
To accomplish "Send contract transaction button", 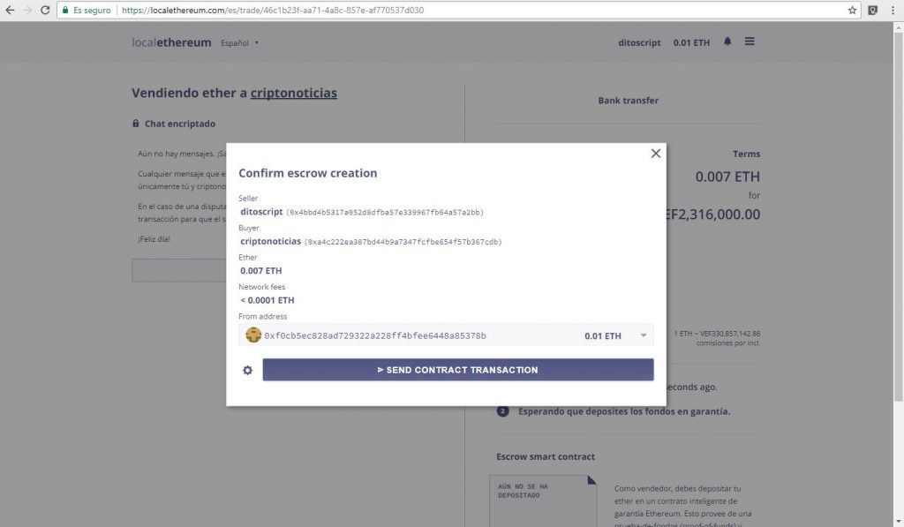I will [458, 370].
